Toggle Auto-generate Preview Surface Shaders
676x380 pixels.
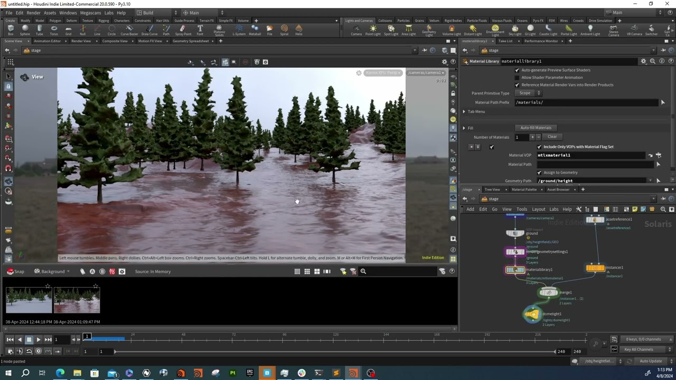click(x=517, y=70)
